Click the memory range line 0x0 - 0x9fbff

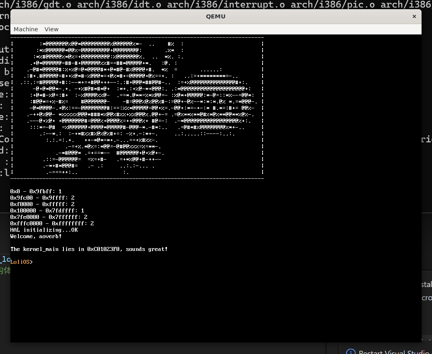(x=36, y=191)
